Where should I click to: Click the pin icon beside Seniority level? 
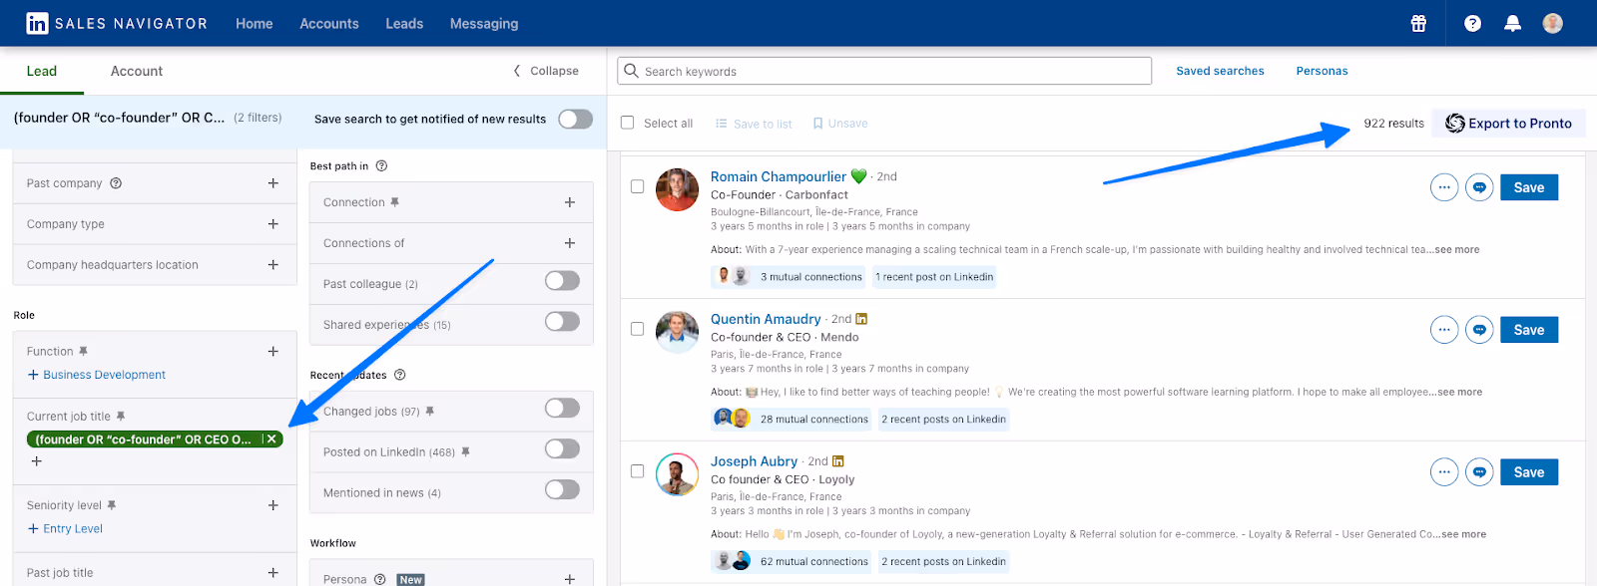pos(112,505)
